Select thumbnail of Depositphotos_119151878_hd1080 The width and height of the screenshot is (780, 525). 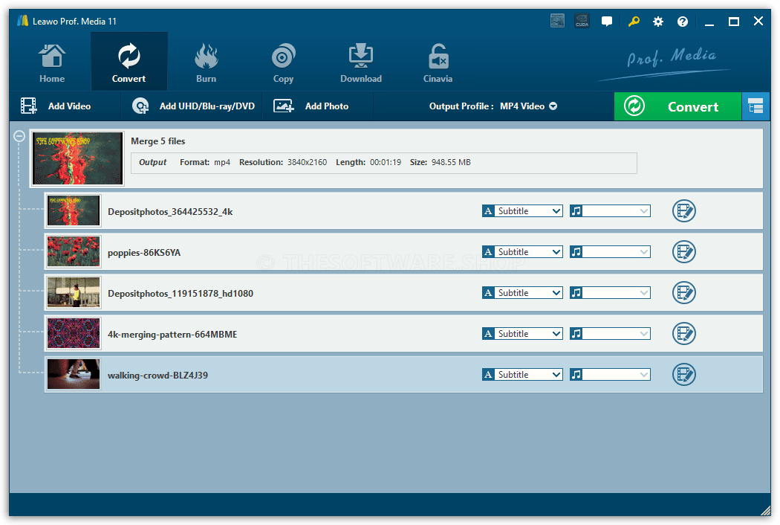(74, 292)
